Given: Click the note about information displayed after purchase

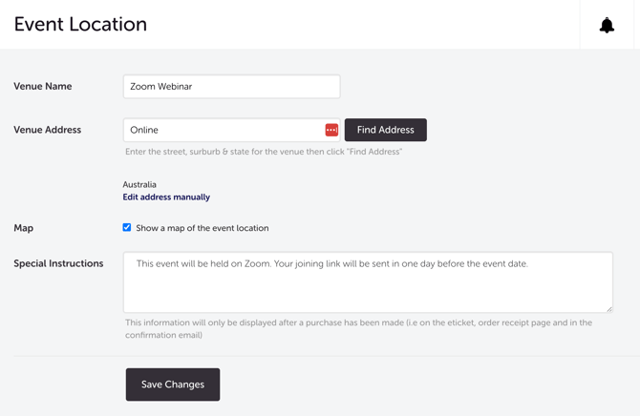Looking at the screenshot, I should click(358, 329).
